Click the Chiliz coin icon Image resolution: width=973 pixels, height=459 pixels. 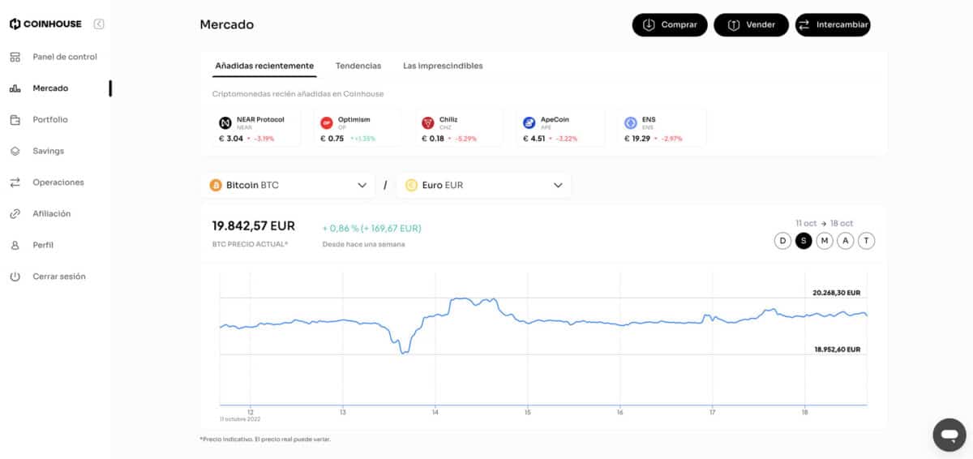428,123
